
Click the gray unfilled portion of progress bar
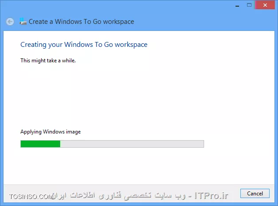pos(132,144)
